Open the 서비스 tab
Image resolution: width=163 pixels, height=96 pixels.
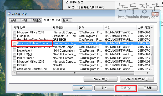point(37,20)
